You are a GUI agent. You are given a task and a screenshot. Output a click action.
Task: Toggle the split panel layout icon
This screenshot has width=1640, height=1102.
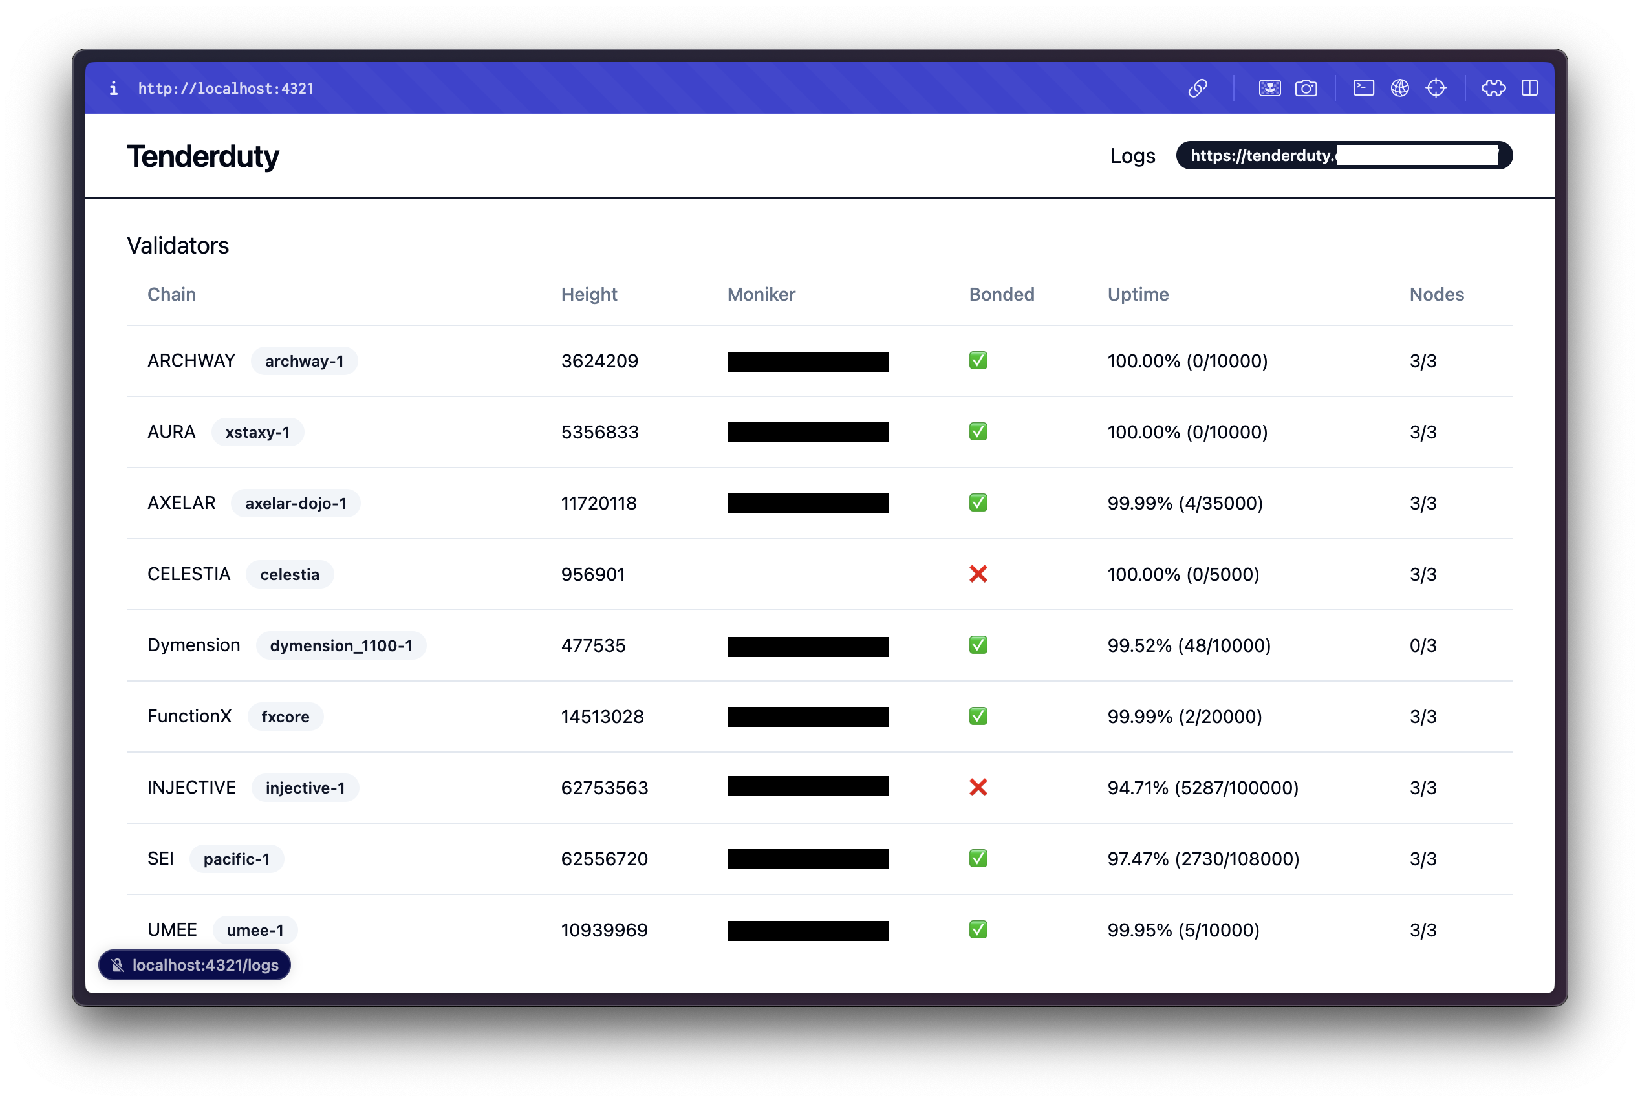tap(1529, 88)
